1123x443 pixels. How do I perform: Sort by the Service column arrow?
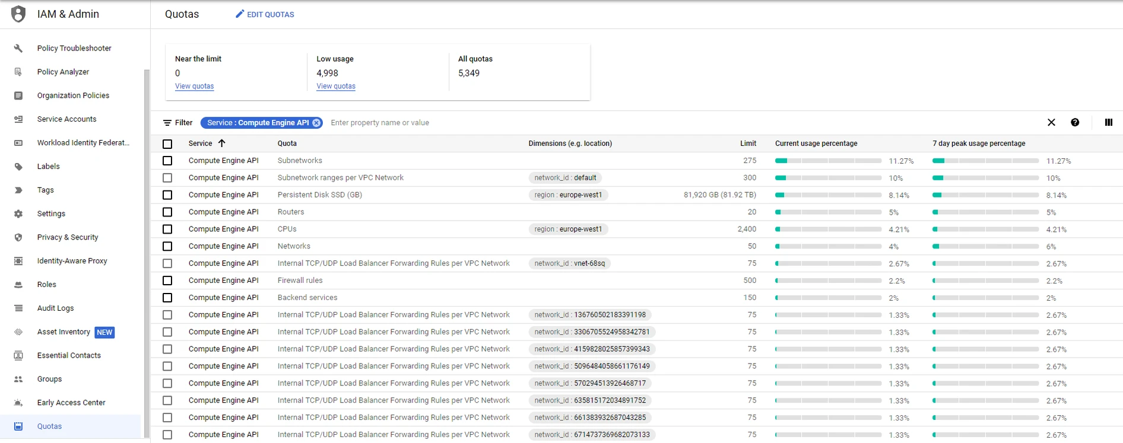222,143
